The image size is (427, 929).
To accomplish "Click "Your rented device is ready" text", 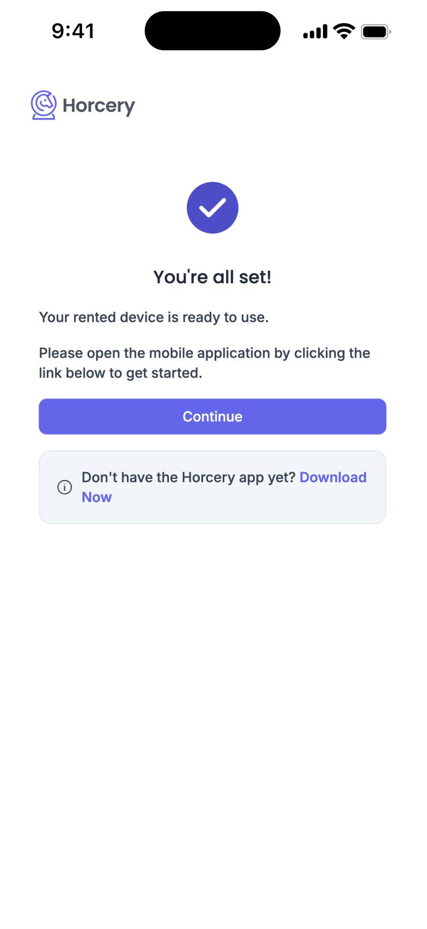I will (x=154, y=317).
